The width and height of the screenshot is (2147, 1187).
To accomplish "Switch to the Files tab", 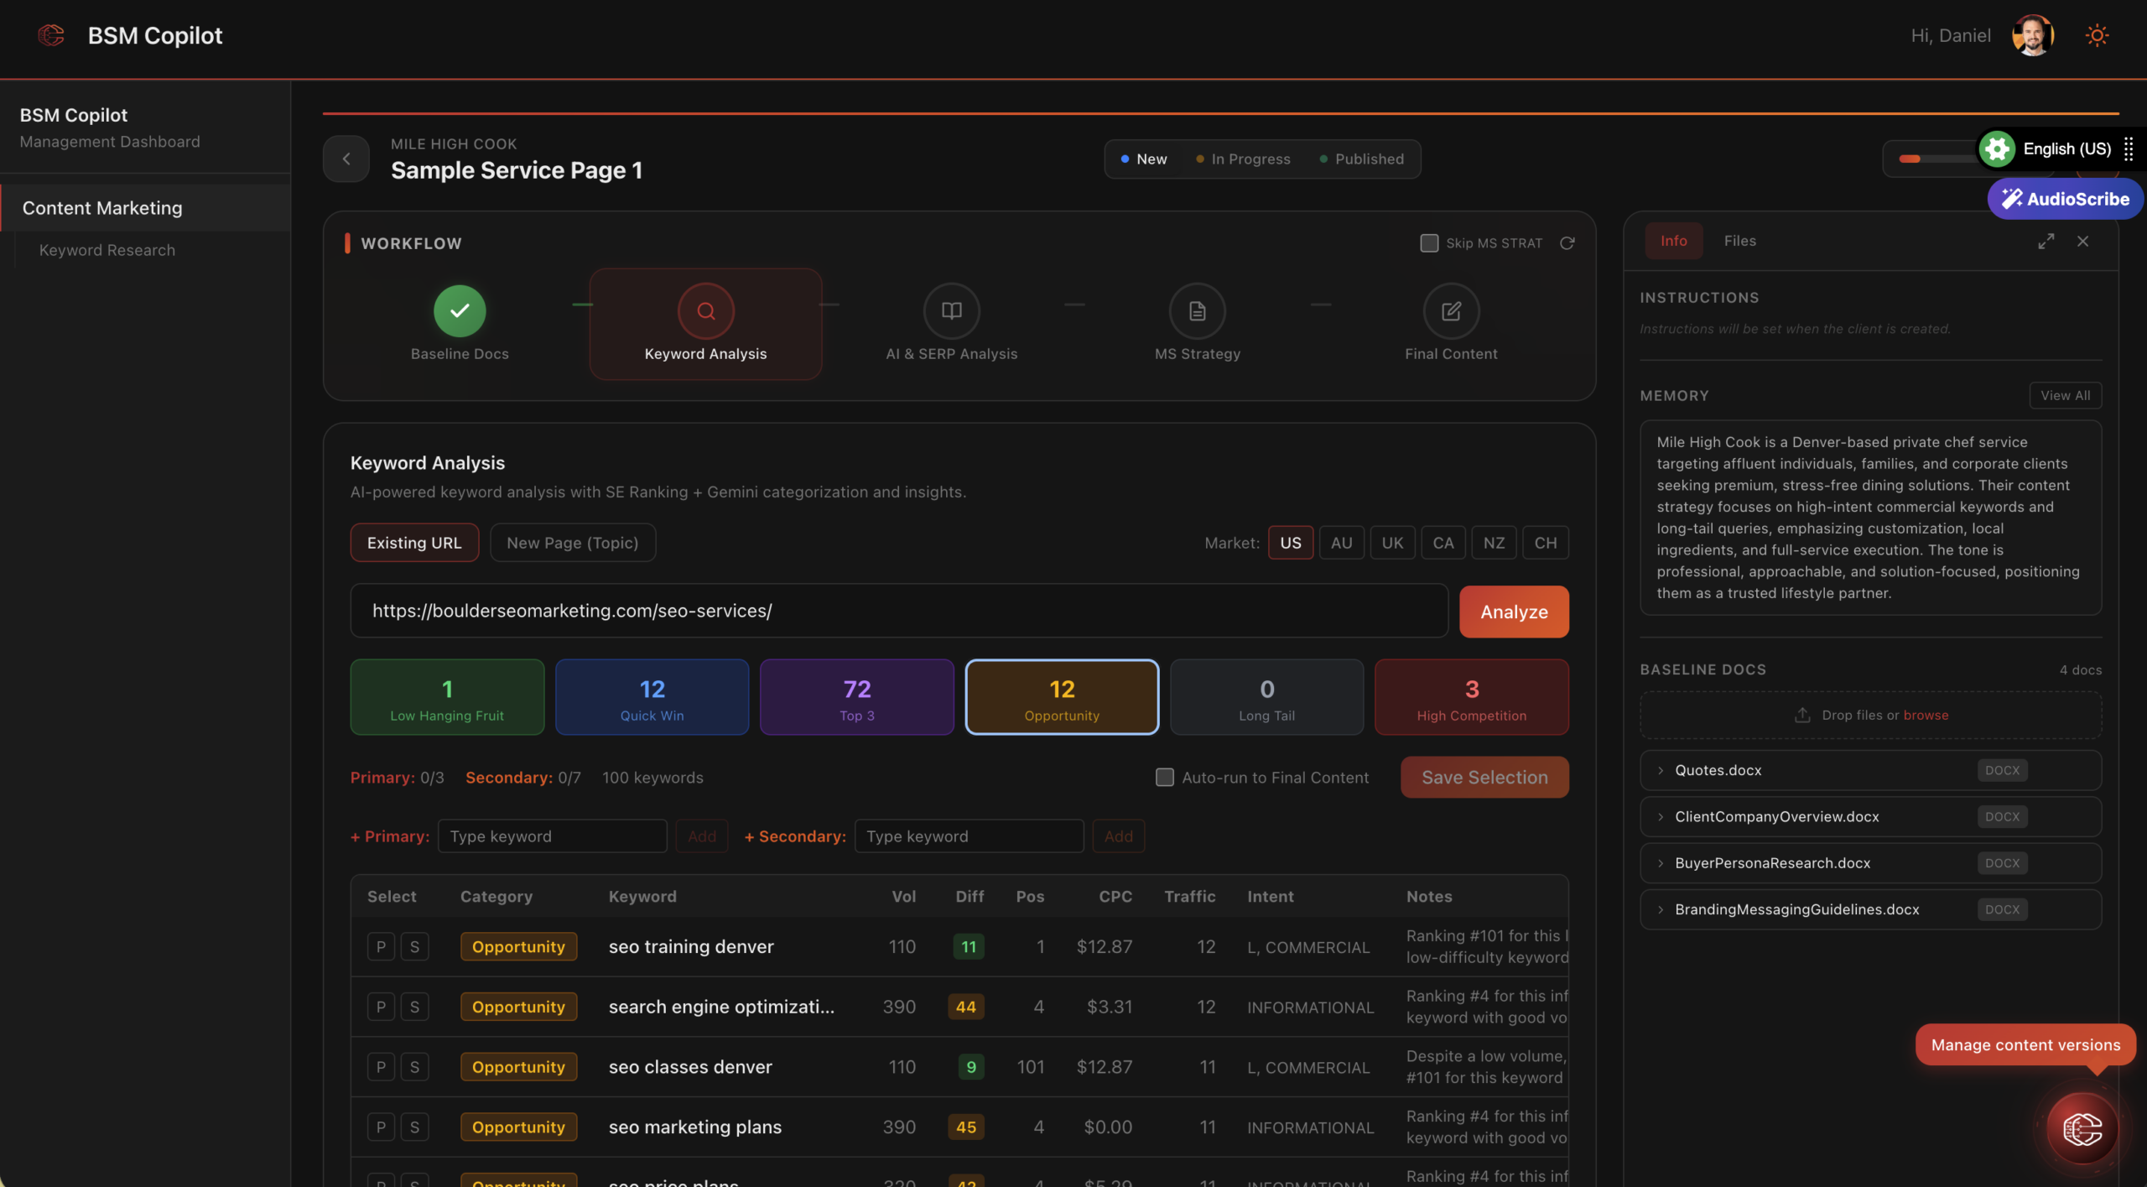I will (1739, 241).
